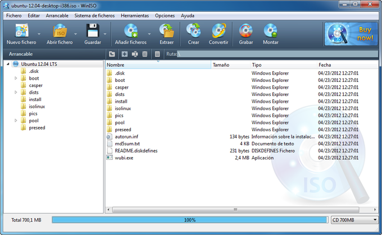The height and width of the screenshot is (235, 382).
Task: Click the scrollbar right arrow
Action: 375,209
